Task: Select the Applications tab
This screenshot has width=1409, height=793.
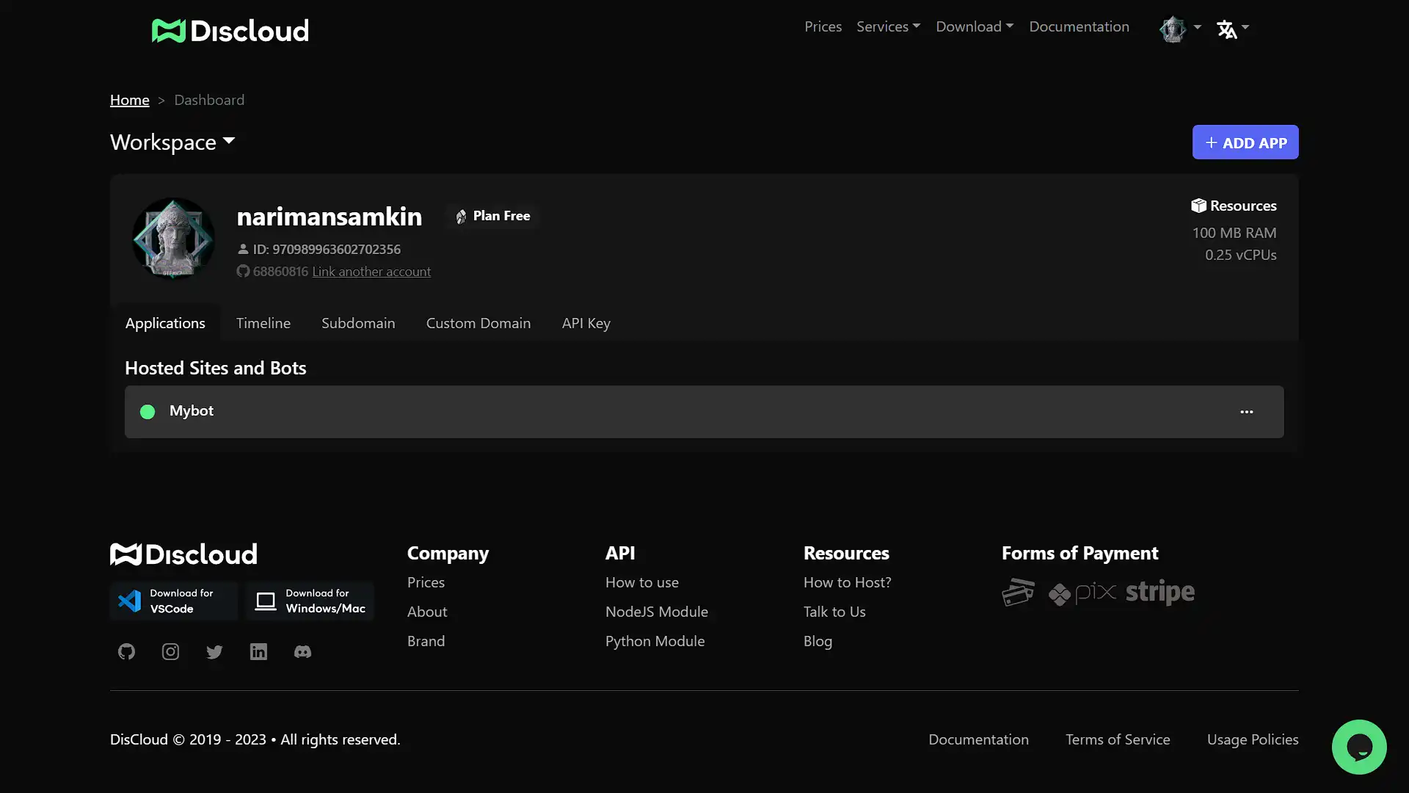Action: coord(165,323)
